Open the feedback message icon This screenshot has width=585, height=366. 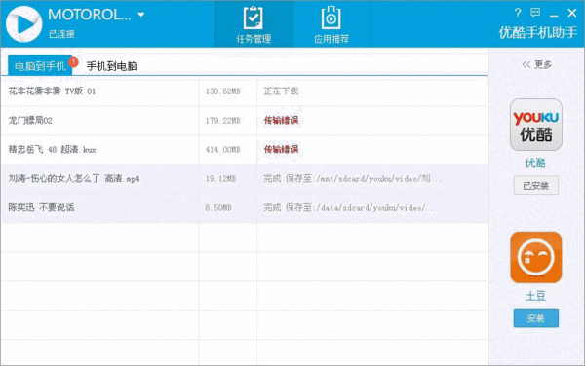click(535, 13)
